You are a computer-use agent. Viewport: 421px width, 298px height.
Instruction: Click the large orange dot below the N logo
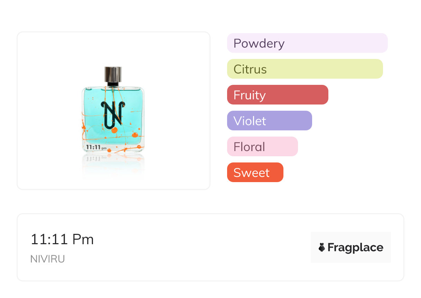coord(114,130)
